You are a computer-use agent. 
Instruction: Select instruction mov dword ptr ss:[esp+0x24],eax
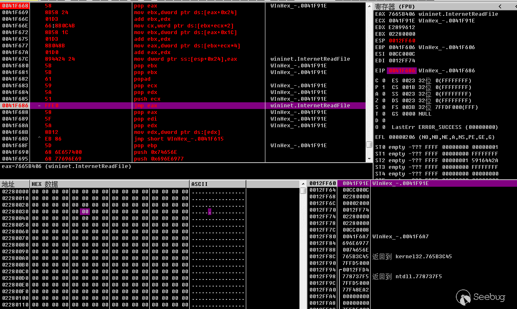tap(186, 59)
